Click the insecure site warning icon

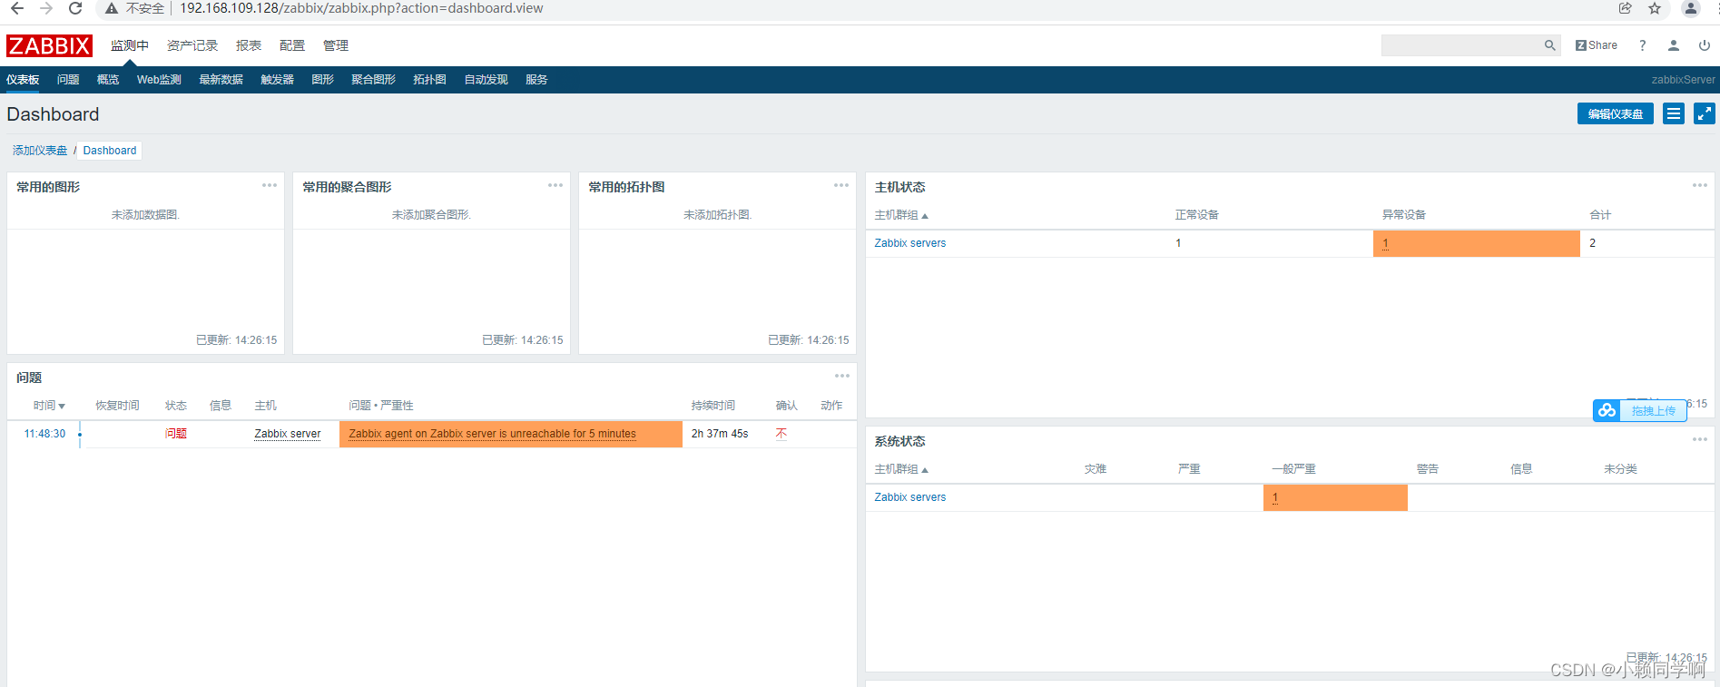[x=111, y=8]
